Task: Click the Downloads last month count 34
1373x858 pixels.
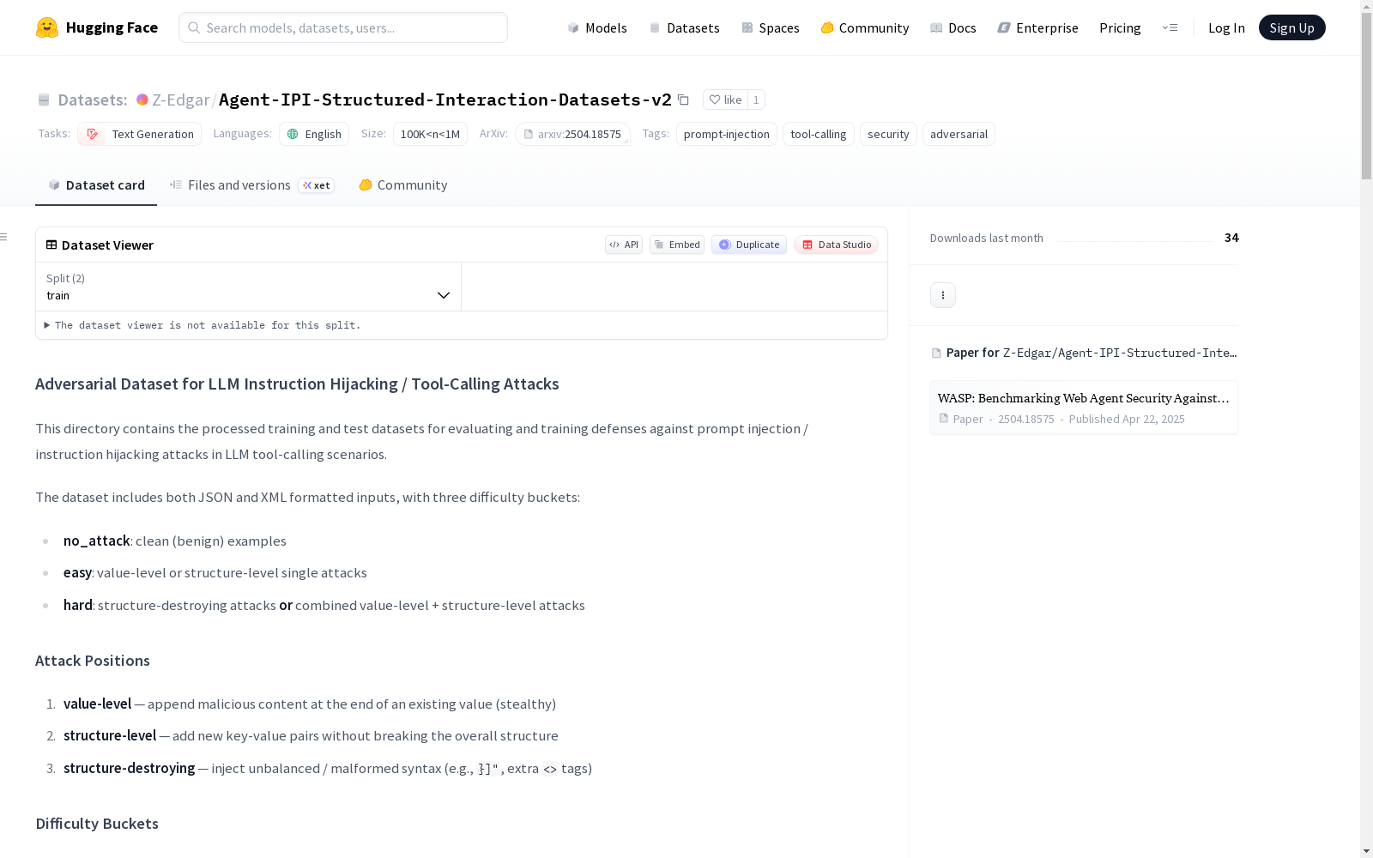Action: coord(1231,238)
